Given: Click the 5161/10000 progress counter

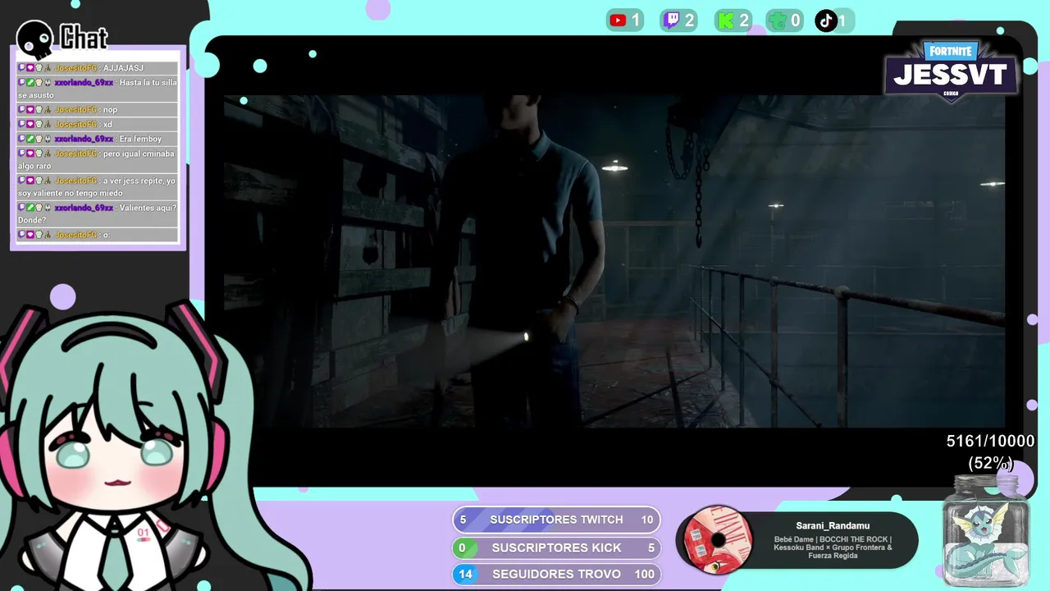Looking at the screenshot, I should pyautogui.click(x=990, y=442).
